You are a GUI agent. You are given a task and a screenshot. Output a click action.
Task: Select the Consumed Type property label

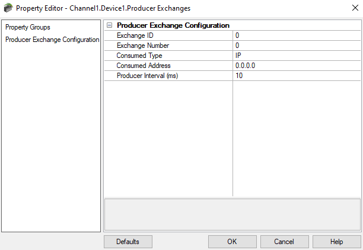coord(139,56)
